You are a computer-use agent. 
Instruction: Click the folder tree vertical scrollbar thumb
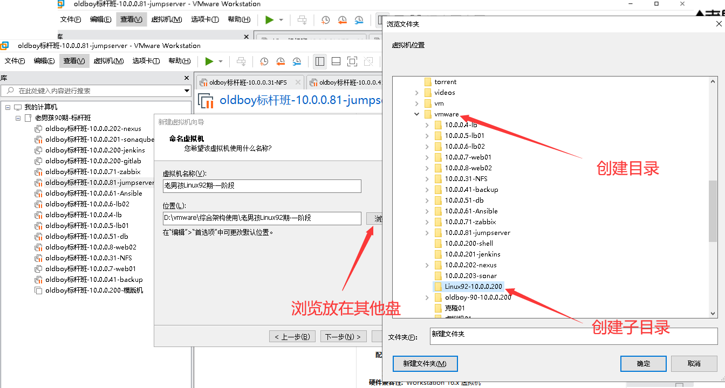(x=713, y=211)
